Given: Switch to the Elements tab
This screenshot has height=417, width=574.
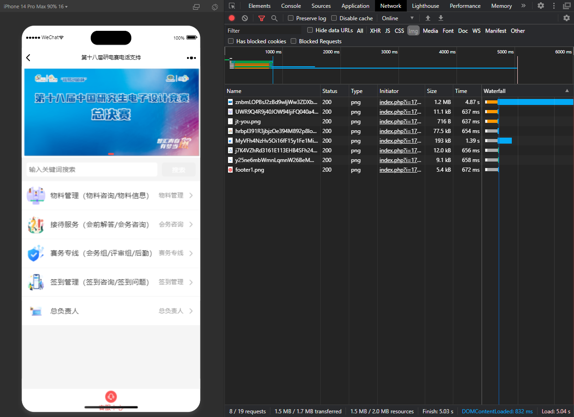Looking at the screenshot, I should coord(259,6).
